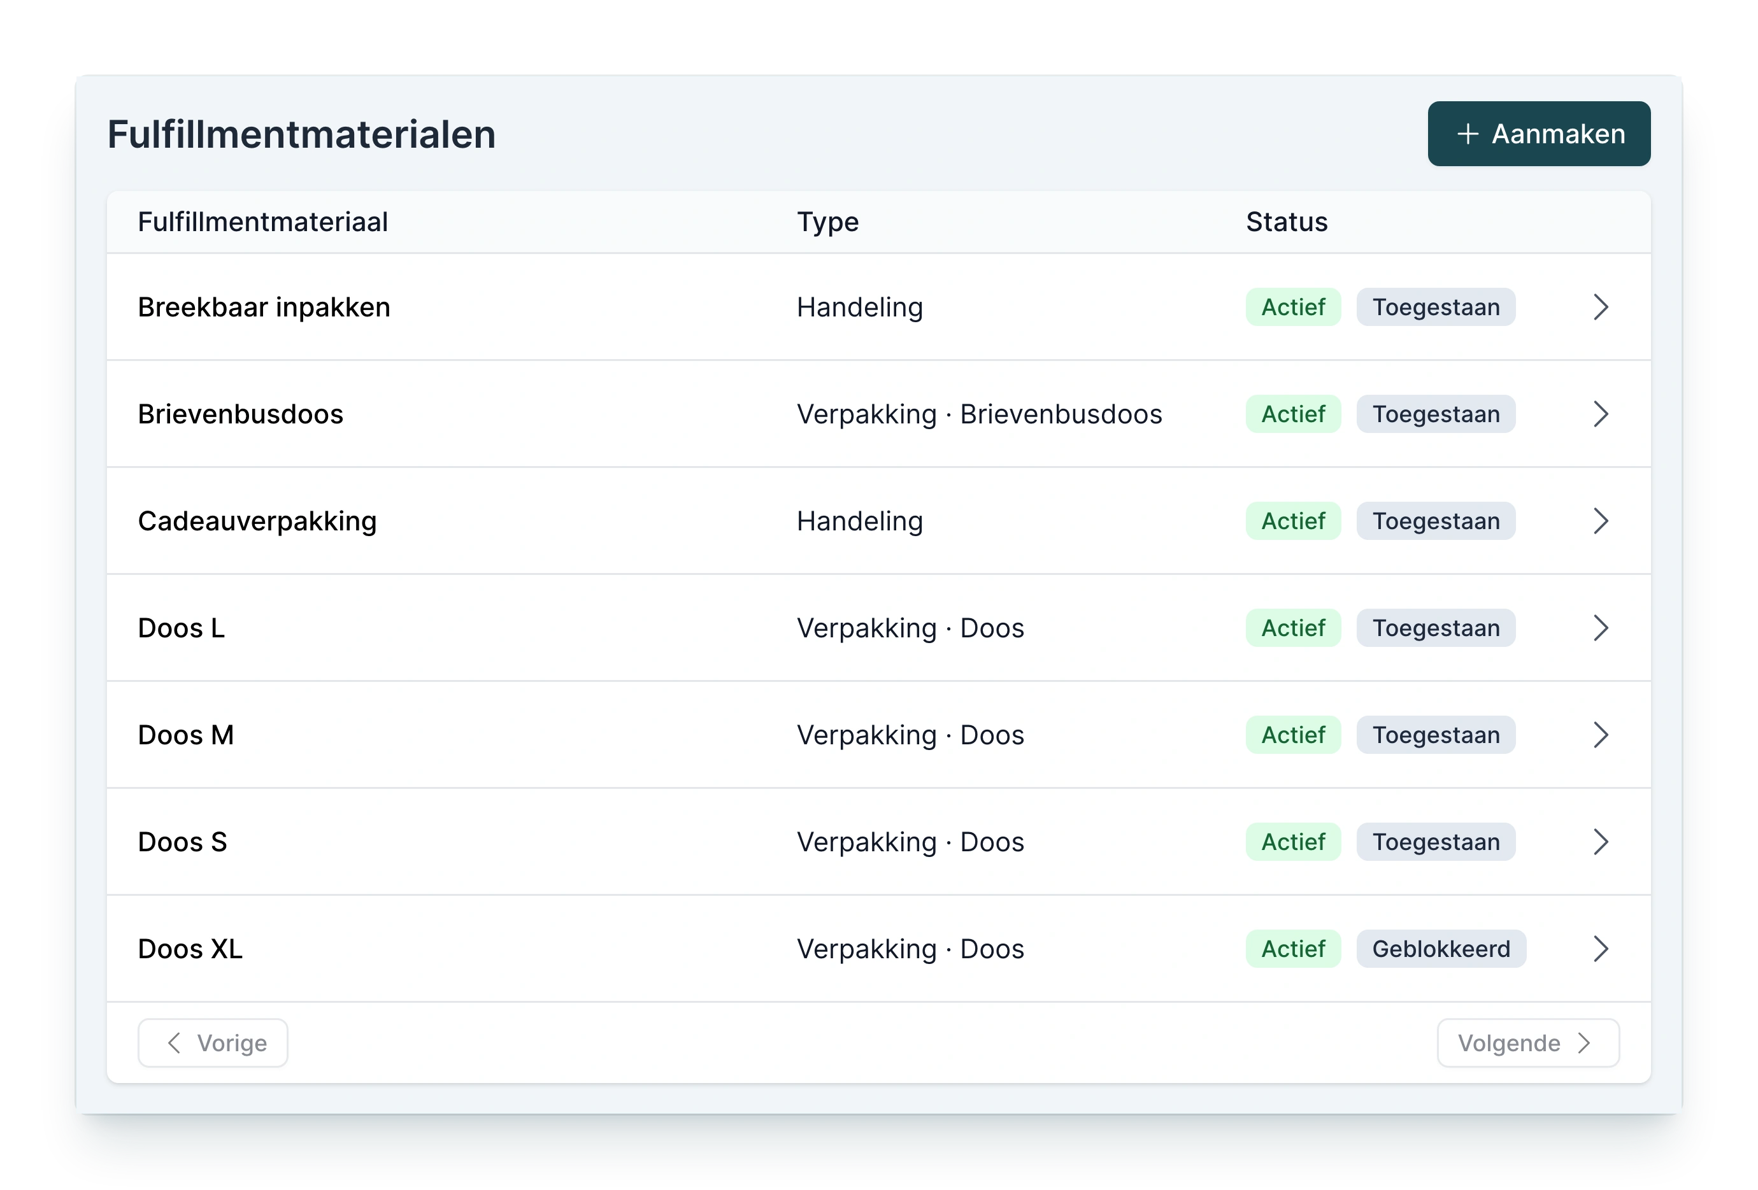Select the Cadeauverpakking name
Image resolution: width=1758 pixels, height=1190 pixels.
[257, 521]
